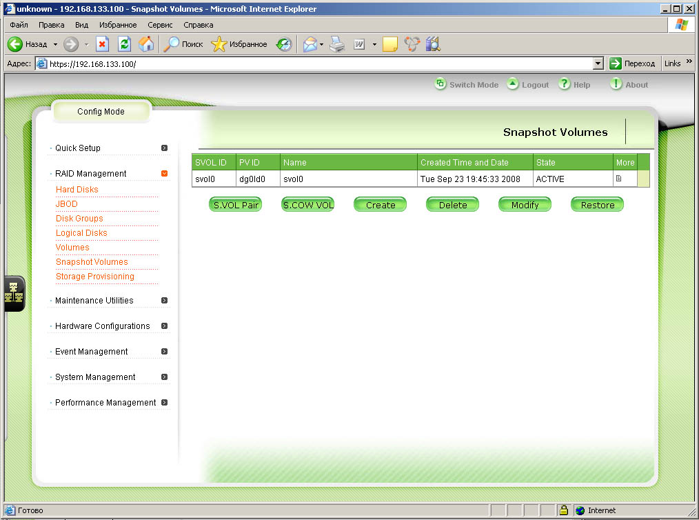The width and height of the screenshot is (699, 520).
Task: Open the Storage Provisioning link
Action: pos(94,277)
